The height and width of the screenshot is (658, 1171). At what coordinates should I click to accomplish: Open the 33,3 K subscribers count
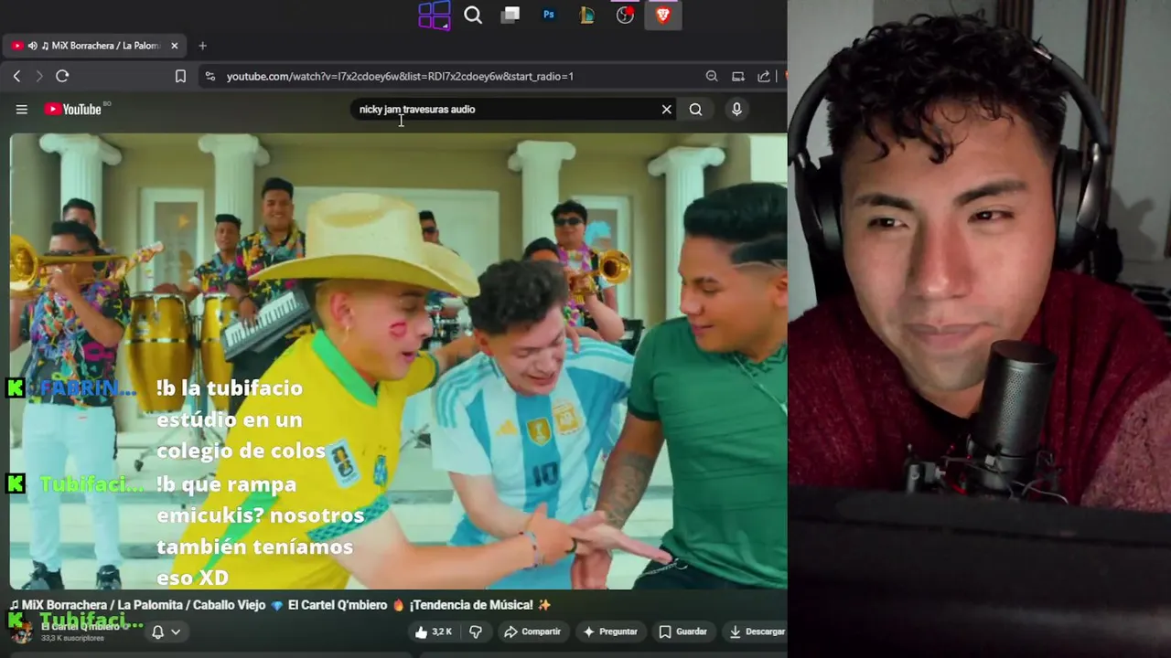click(72, 638)
